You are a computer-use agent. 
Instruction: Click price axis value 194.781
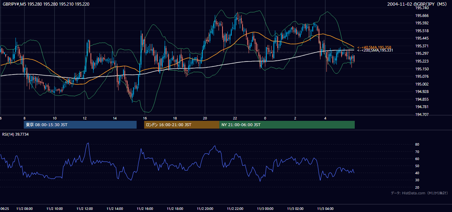pos(422,107)
